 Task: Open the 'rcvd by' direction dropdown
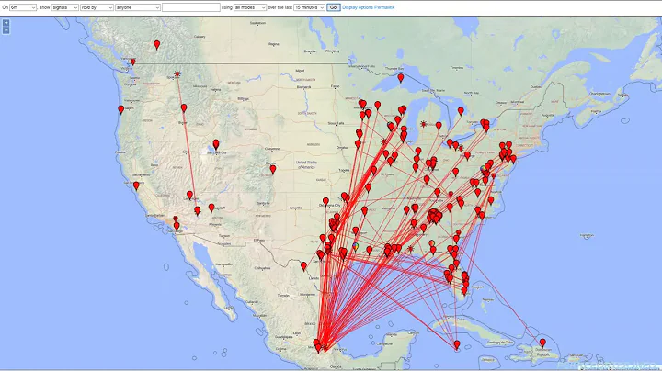(x=97, y=7)
